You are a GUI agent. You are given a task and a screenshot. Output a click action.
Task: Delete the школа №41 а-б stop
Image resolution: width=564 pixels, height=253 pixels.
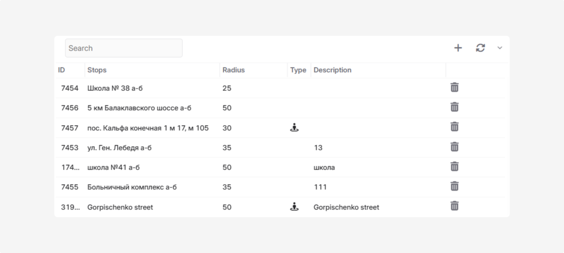(454, 167)
